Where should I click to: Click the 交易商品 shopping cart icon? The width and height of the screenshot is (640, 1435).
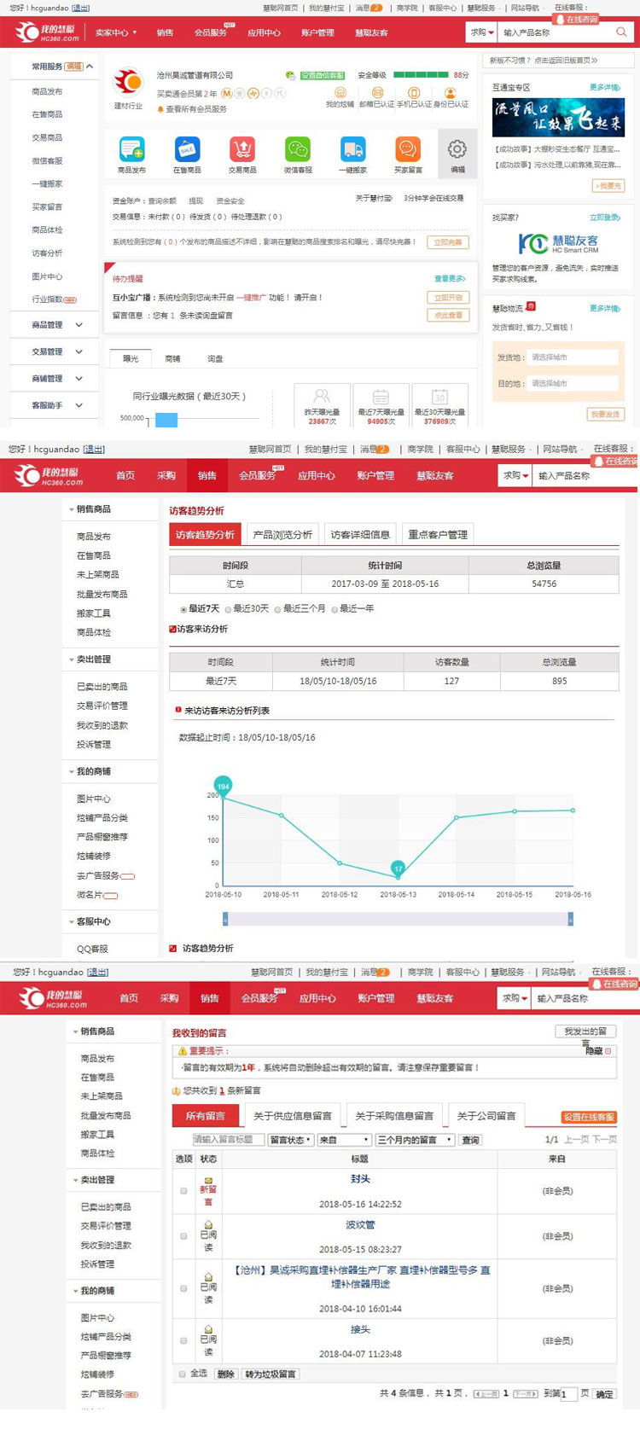[242, 149]
